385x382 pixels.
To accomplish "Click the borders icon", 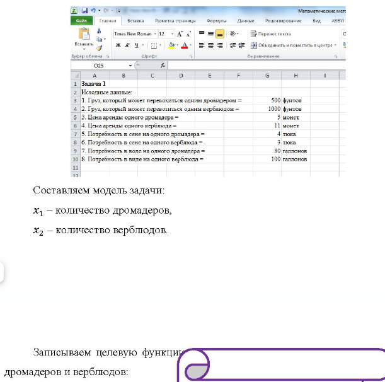I will pyautogui.click(x=154, y=45).
